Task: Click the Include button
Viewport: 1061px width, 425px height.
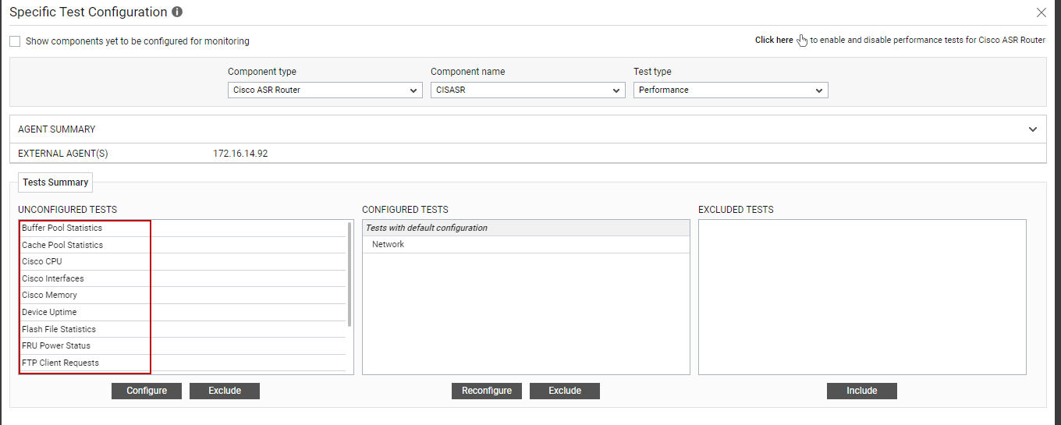Action: (862, 391)
